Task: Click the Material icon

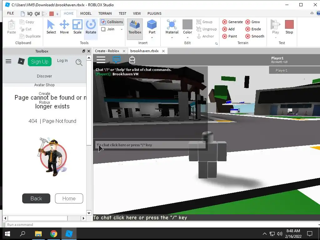Action: [172, 24]
